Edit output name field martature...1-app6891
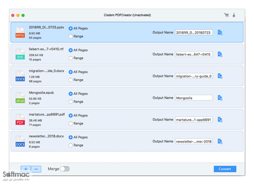Viewport: 254px width, 185px height. coord(194,120)
